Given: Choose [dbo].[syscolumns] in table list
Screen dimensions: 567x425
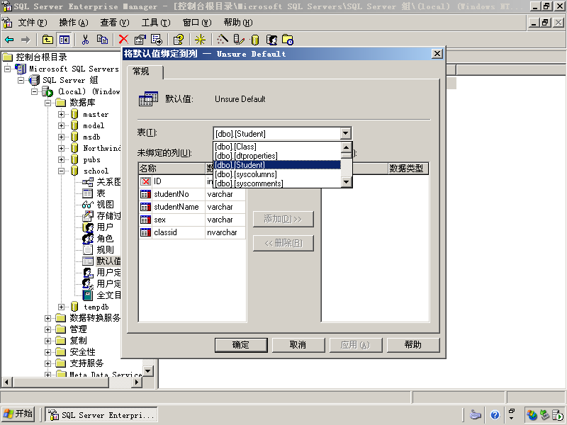Looking at the screenshot, I should (277, 174).
